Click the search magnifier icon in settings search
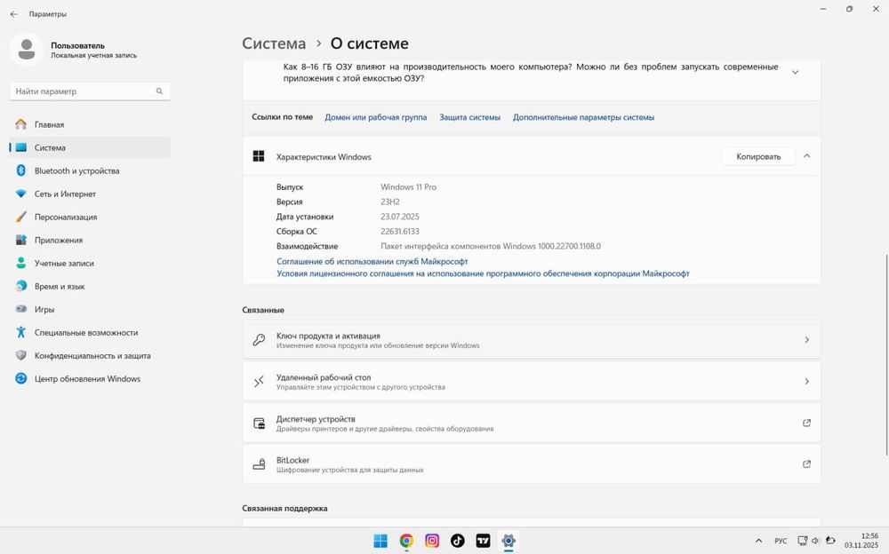This screenshot has height=554, width=889. [159, 91]
